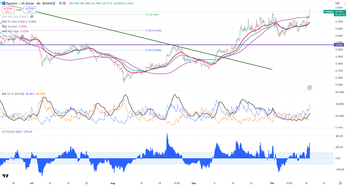Show the hidden HMA 200 indicator via eye icon
The image size is (350, 186).
coord(22,36)
